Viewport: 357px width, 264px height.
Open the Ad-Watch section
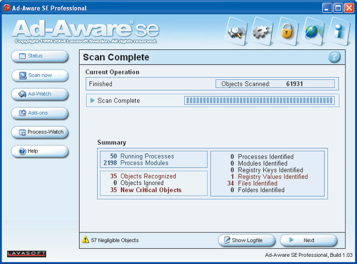tap(40, 94)
